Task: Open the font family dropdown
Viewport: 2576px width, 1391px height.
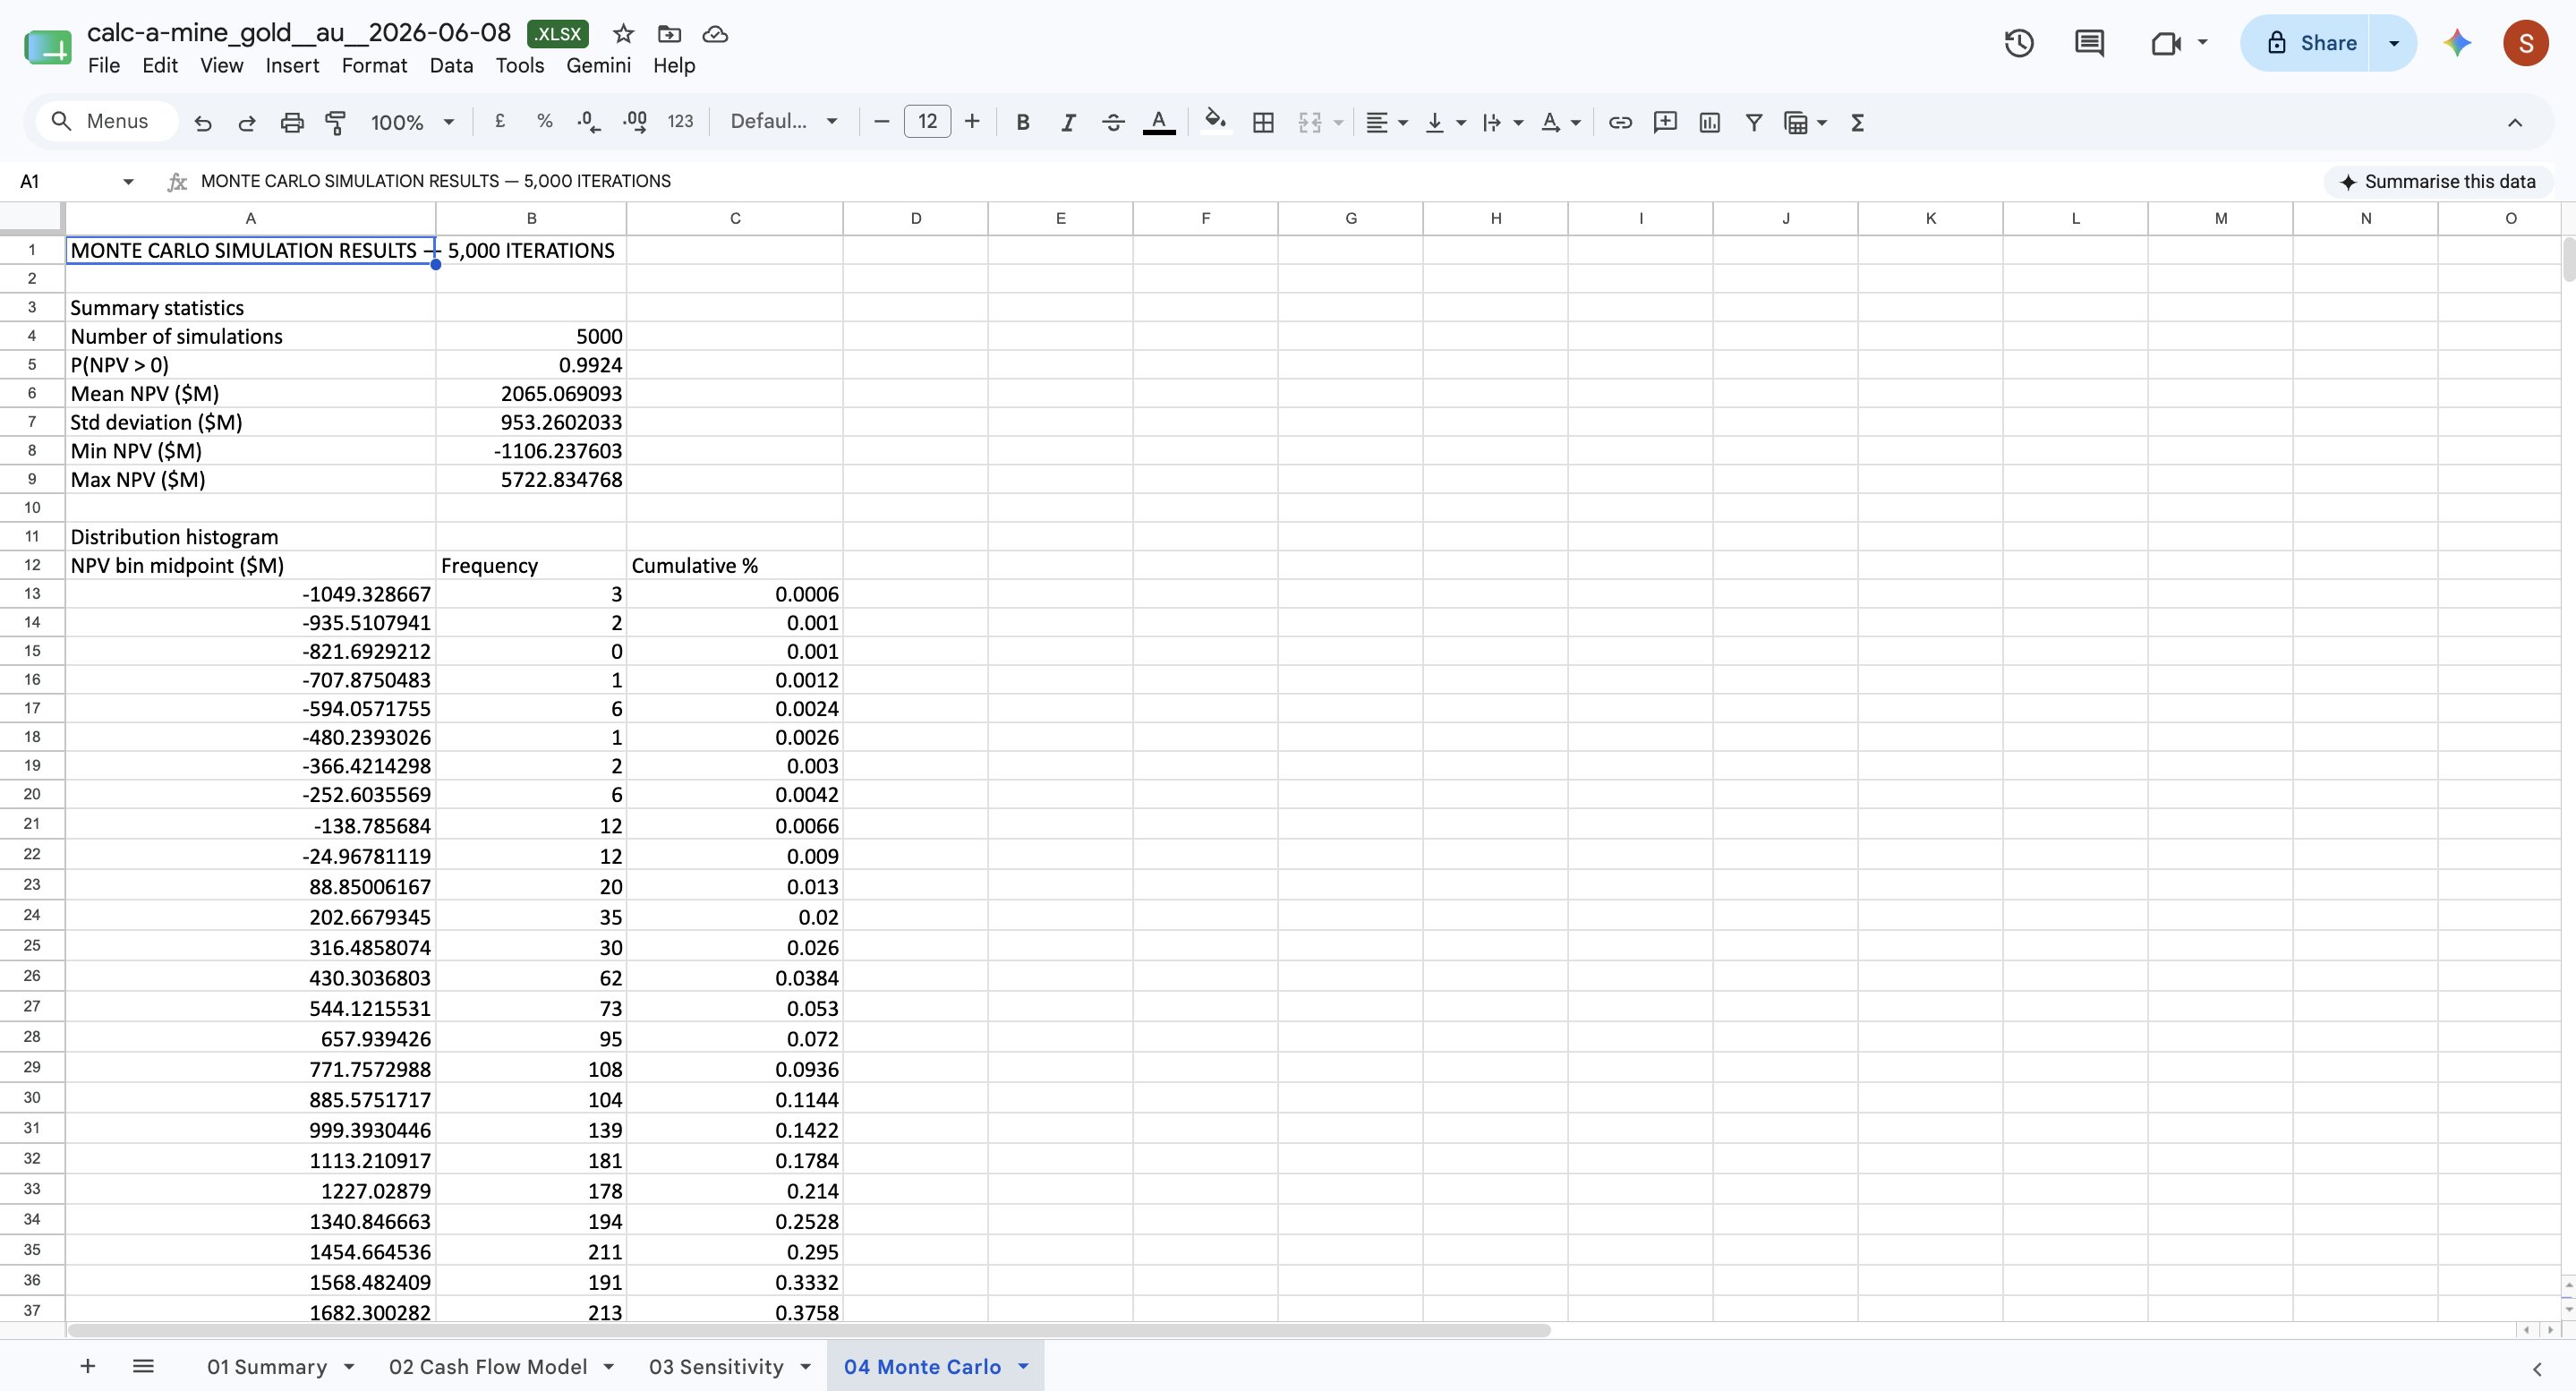Action: (783, 122)
